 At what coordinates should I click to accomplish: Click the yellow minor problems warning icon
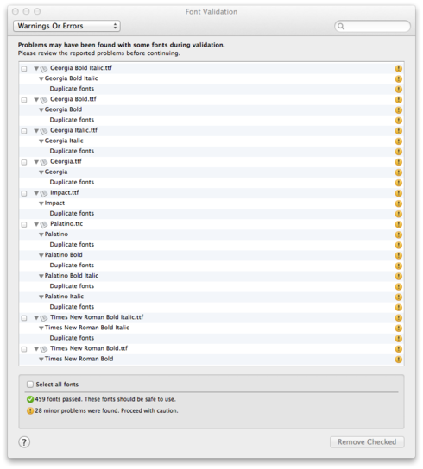(x=30, y=410)
